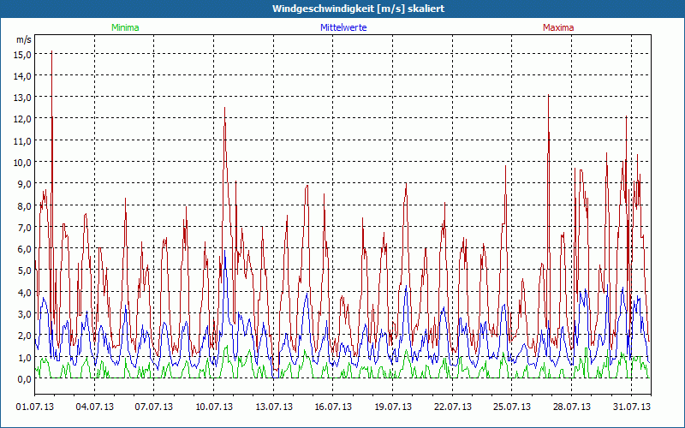The width and height of the screenshot is (685, 428).
Task: Click the 25.07.13 date label
Action: point(512,407)
